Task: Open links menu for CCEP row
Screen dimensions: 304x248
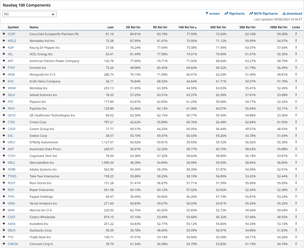Action: point(296,34)
